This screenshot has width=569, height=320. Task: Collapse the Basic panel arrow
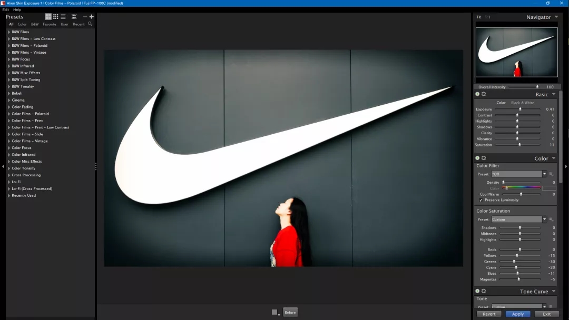[554, 94]
